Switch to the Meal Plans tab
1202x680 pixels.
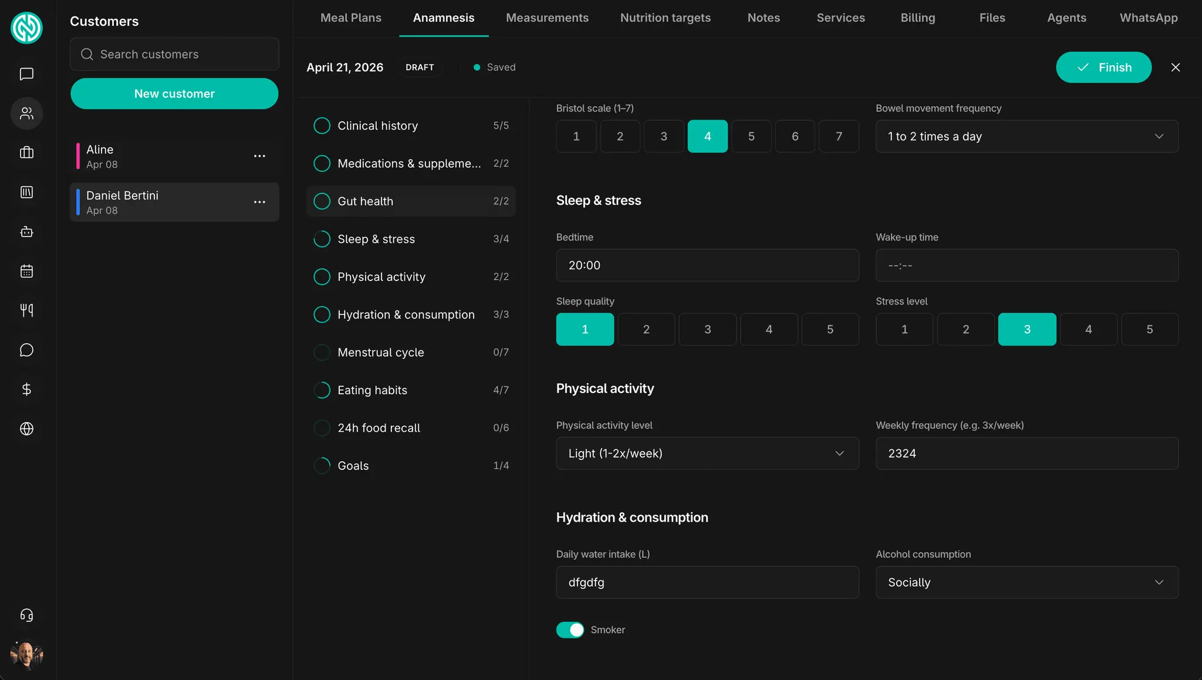point(350,18)
